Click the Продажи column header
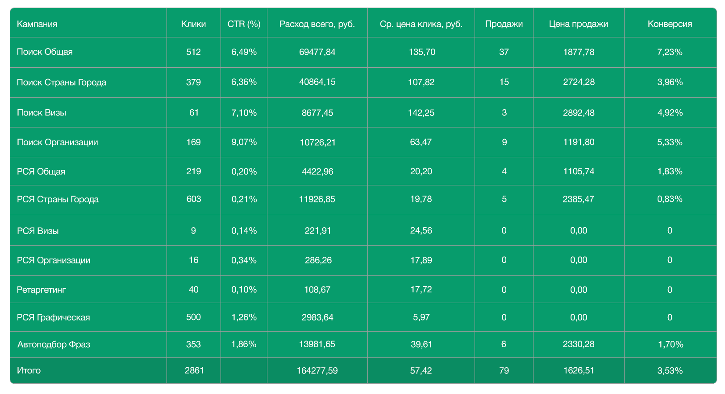Viewport: 725px width, 394px height. [504, 24]
